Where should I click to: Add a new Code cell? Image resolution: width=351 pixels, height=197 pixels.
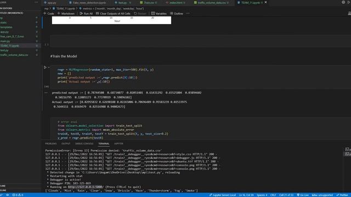click(49, 14)
